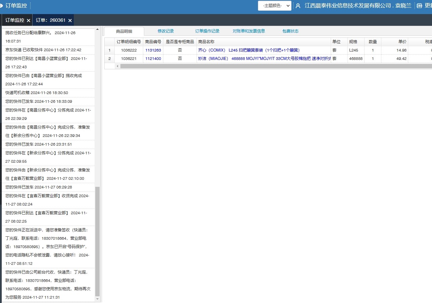The image size is (432, 303).
Task: Open the 对账单和发票信息 tab
Action: [249, 31]
